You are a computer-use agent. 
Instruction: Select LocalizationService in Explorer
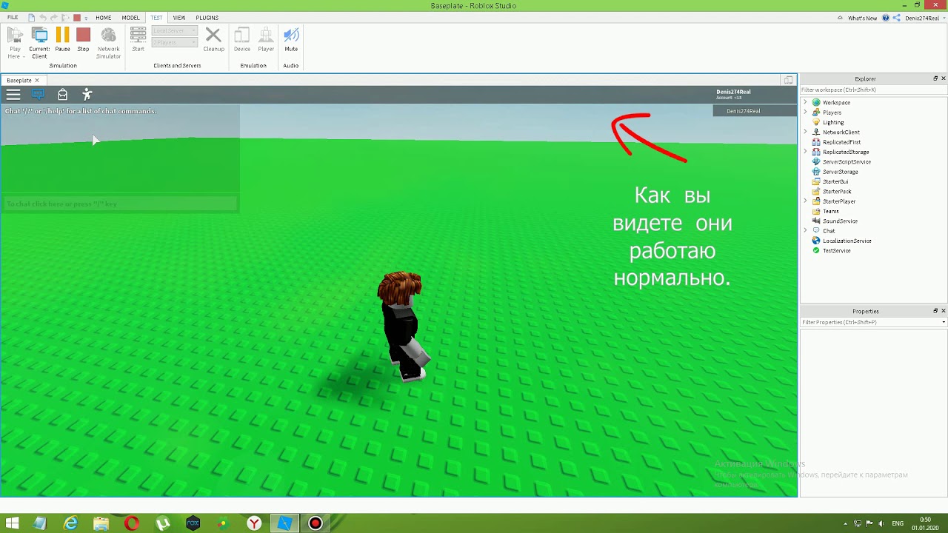pyautogui.click(x=847, y=241)
